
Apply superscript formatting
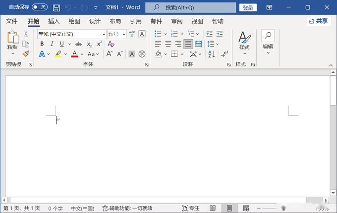click(99, 44)
